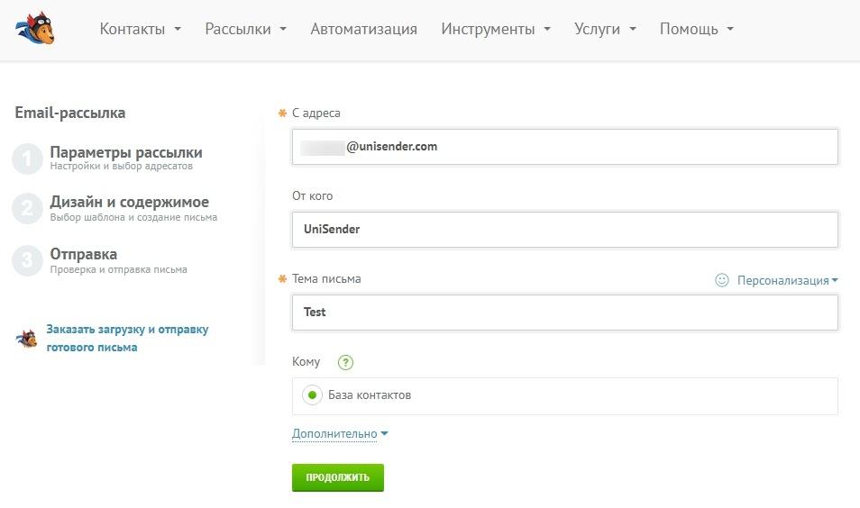This screenshot has width=860, height=508.
Task: Click the Кому label
Action: [x=306, y=362]
